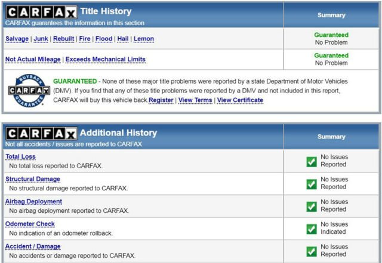This screenshot has height=263, width=382.
Task: Click the CARFAX logo in Additional History header
Action: (42, 134)
